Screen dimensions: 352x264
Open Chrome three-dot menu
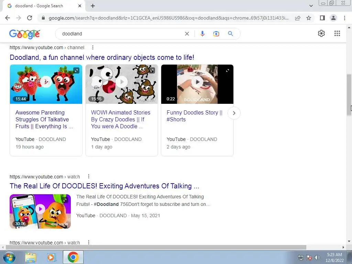pyautogui.click(x=344, y=18)
